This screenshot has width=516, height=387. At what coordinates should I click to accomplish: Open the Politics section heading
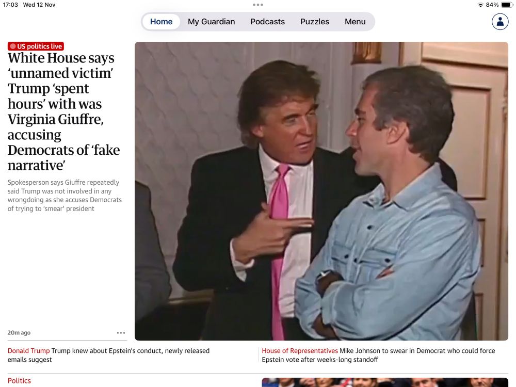pos(19,381)
